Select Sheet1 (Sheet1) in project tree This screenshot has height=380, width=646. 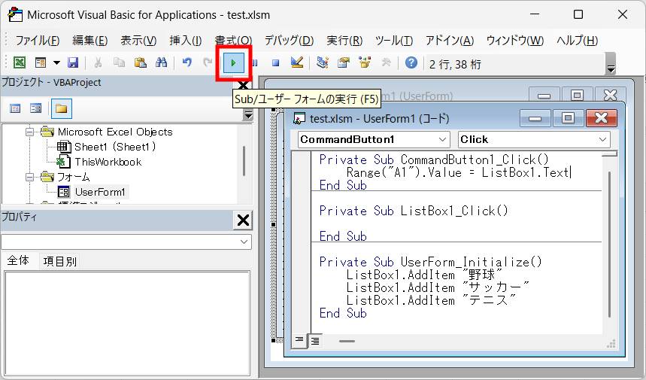tap(115, 147)
